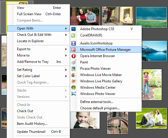Click Define external tools...
The width and height of the screenshot is (168, 138).
106,102
